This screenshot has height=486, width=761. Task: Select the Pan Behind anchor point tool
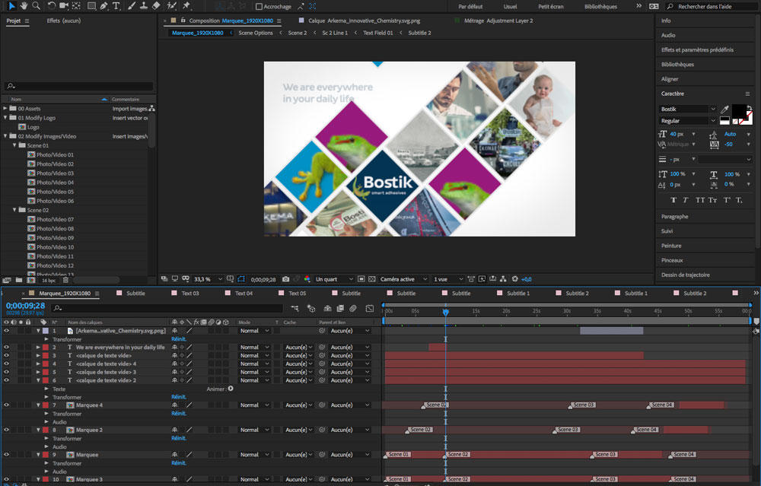(76, 6)
